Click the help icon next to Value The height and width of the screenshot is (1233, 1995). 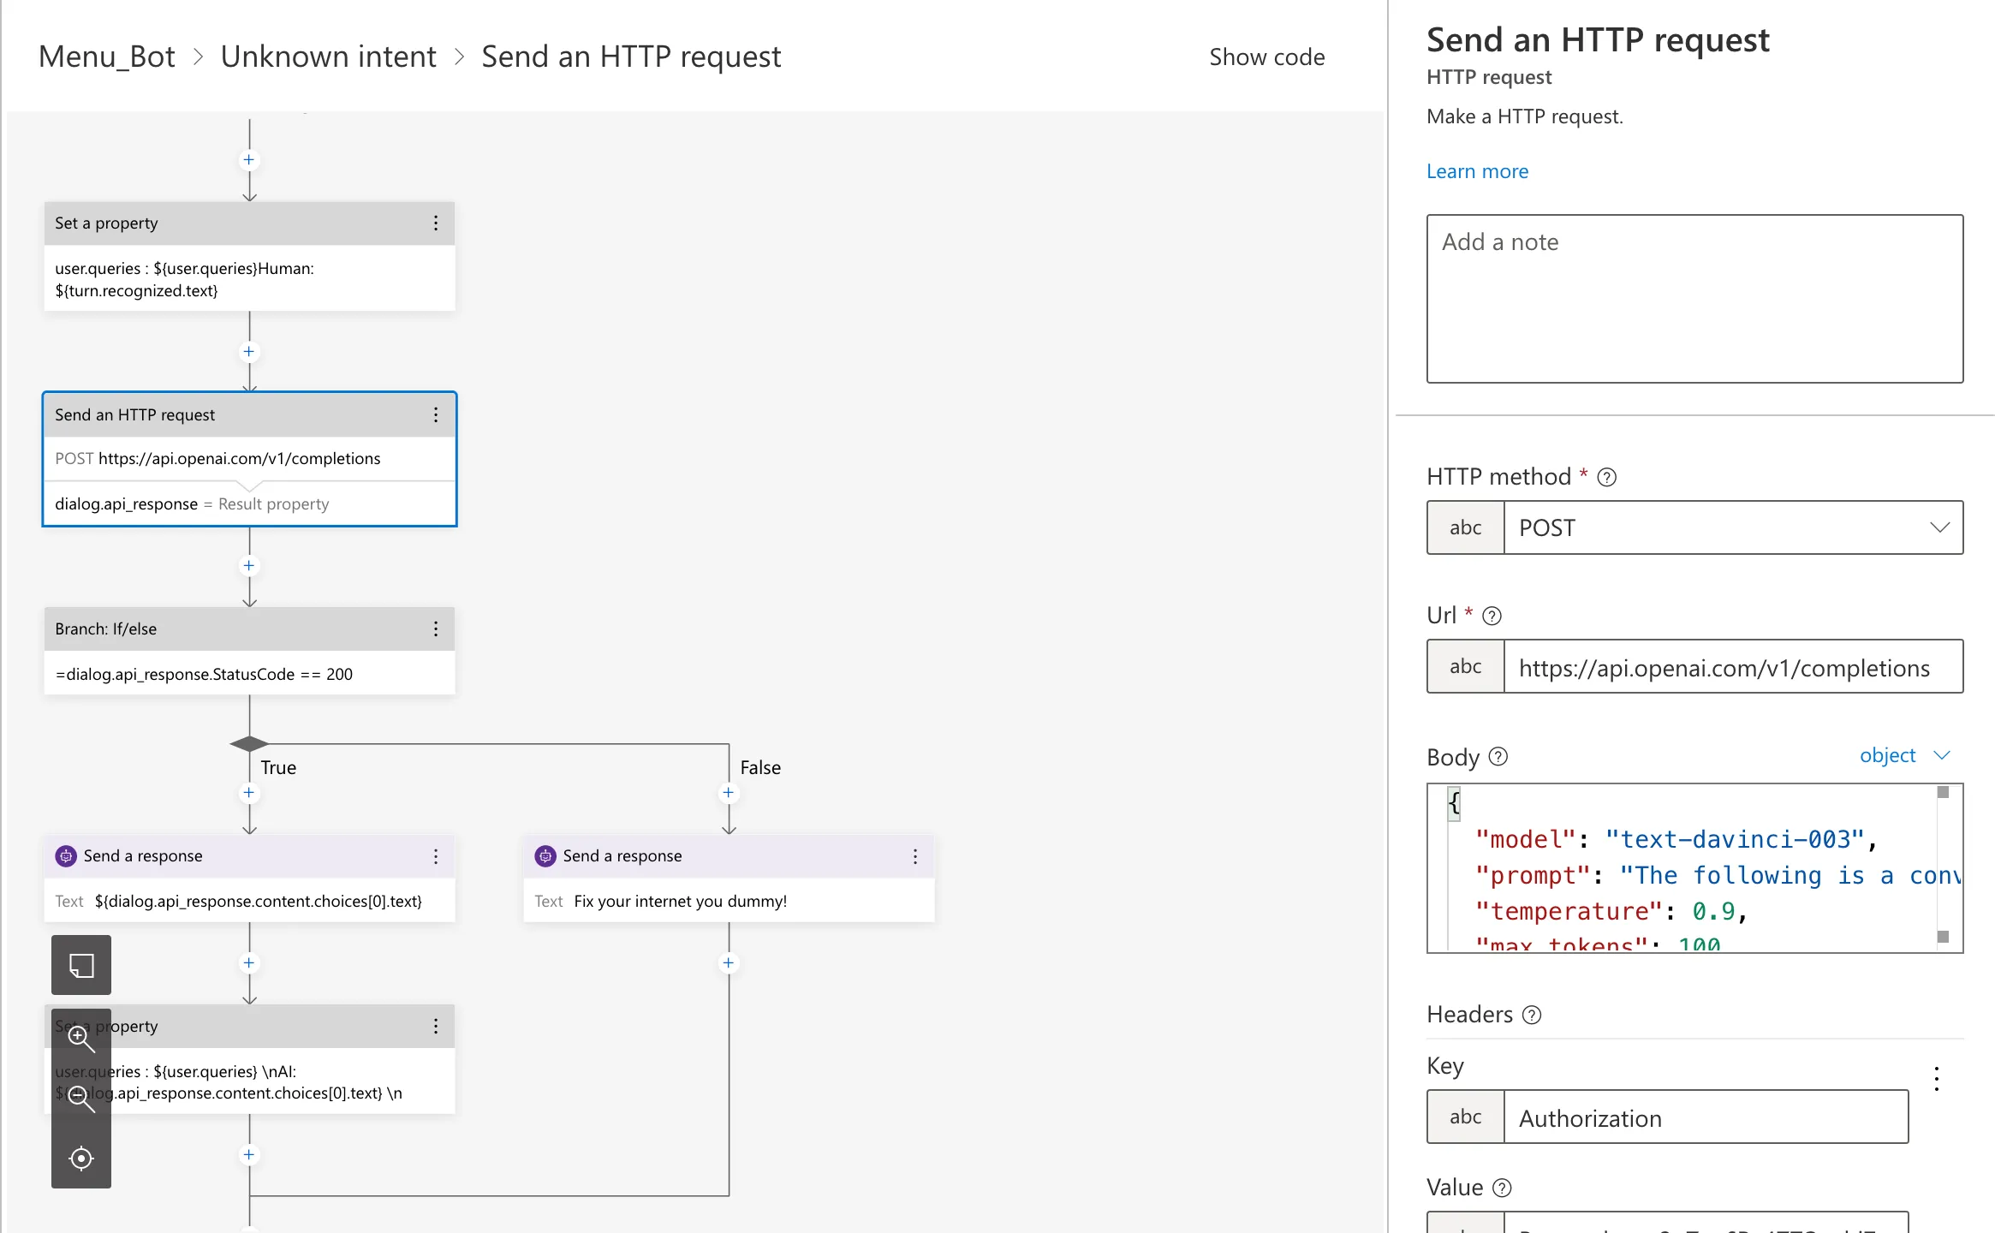tap(1502, 1188)
